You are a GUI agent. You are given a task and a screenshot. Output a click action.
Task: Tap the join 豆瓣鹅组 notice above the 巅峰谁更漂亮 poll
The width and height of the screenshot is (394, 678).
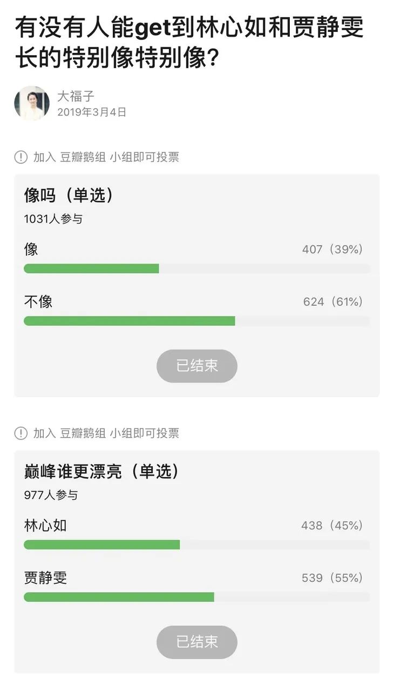[x=106, y=433]
